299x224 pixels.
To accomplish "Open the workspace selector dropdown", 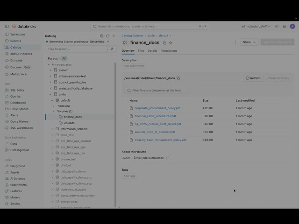I will click(x=256, y=26).
